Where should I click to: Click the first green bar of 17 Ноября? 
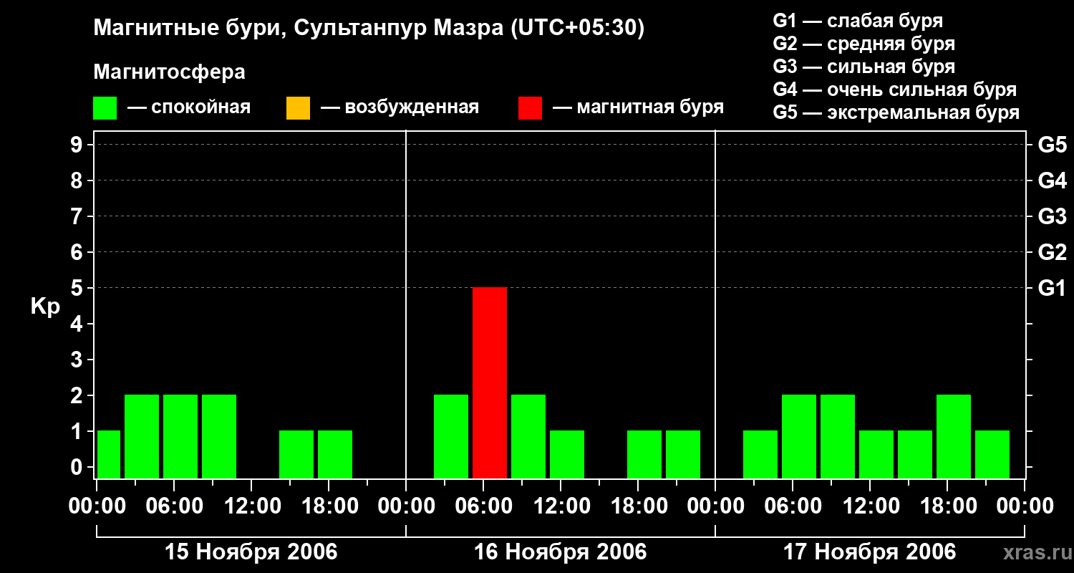point(760,454)
